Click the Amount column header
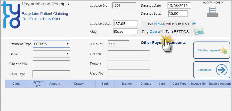This screenshot has width=232, height=111. click(55, 84)
